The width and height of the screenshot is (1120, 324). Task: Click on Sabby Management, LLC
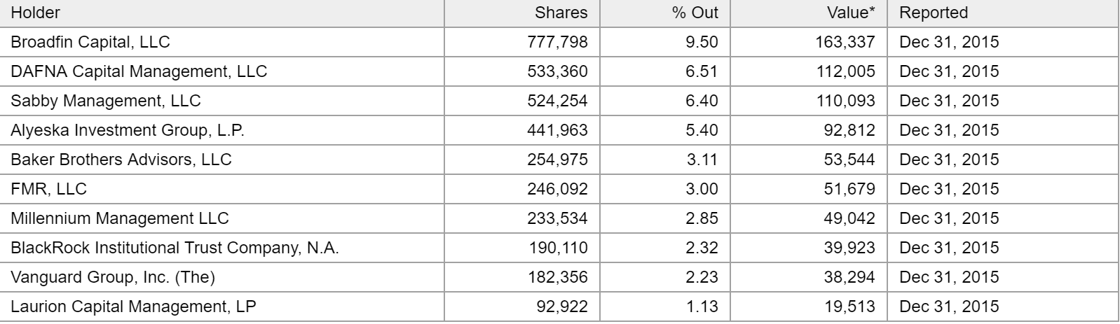click(x=106, y=101)
